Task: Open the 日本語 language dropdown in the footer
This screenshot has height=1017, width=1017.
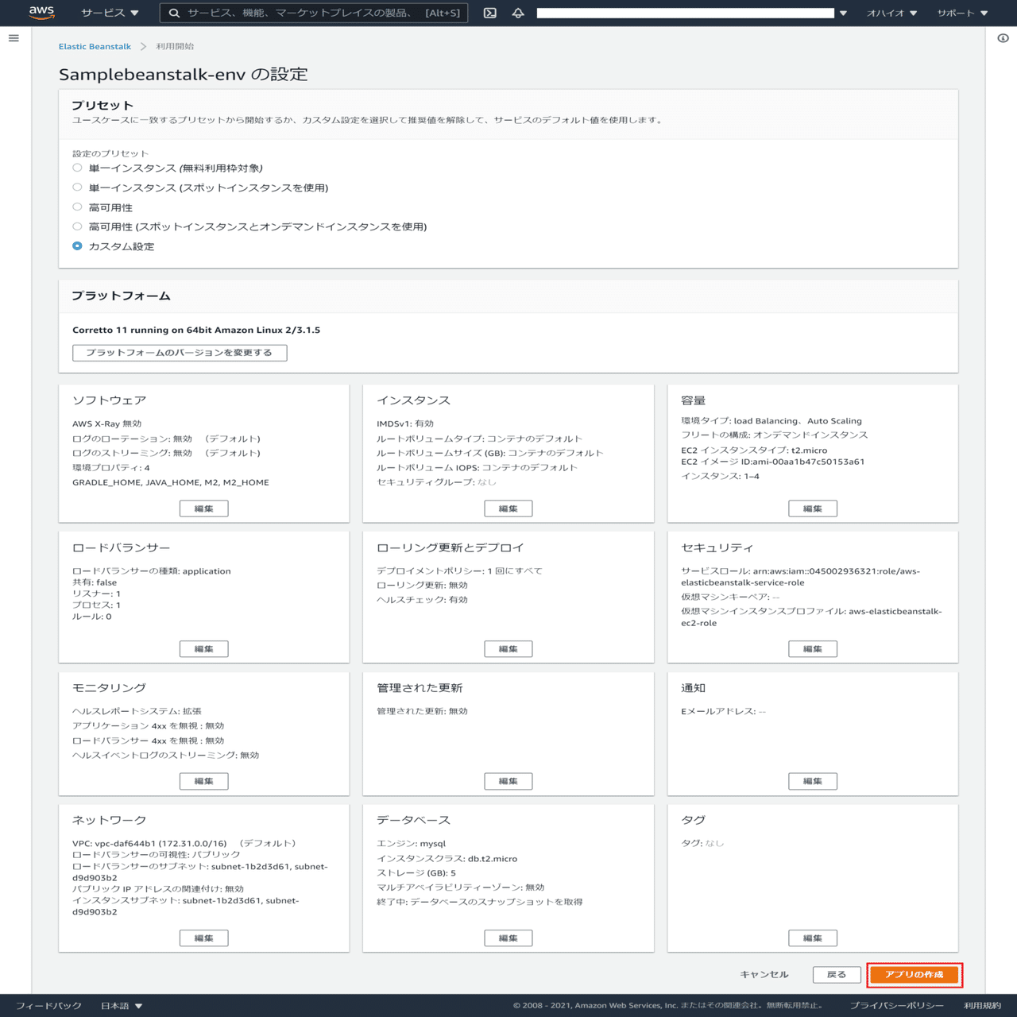Action: tap(119, 1005)
